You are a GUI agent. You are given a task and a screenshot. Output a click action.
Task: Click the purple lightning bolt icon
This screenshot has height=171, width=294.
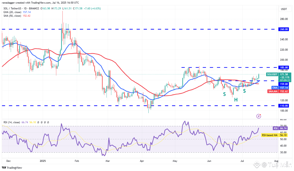[x=259, y=116]
